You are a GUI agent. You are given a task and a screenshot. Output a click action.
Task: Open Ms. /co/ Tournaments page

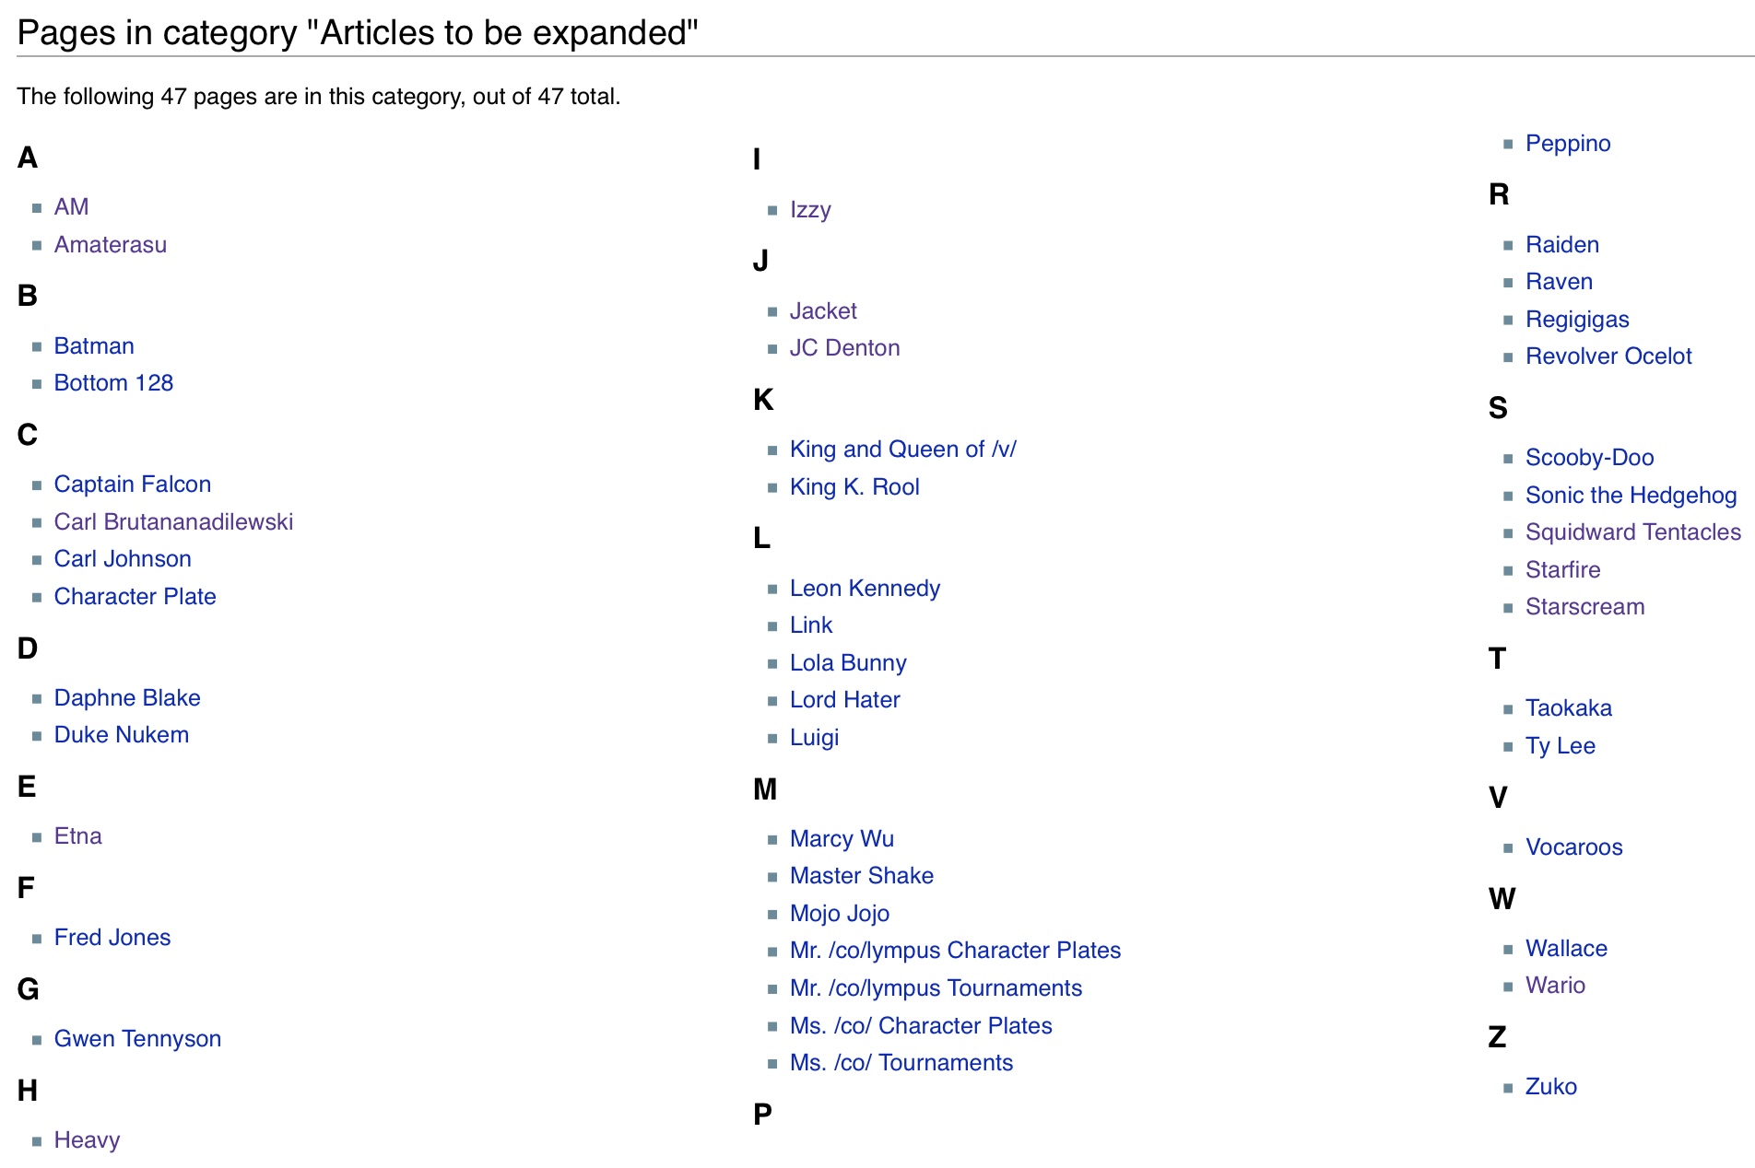(901, 1063)
